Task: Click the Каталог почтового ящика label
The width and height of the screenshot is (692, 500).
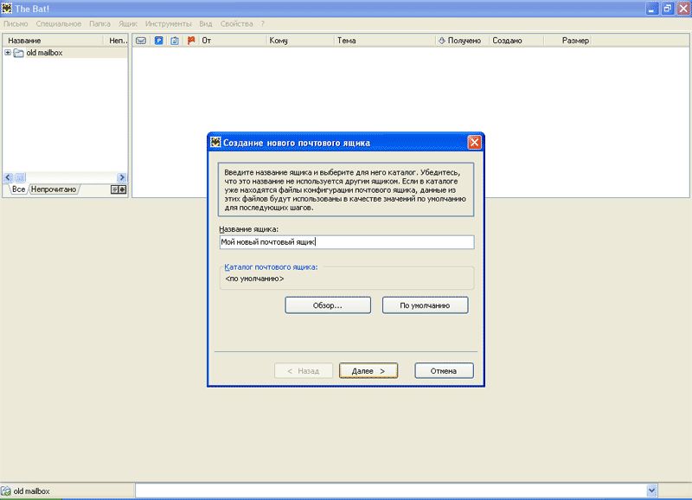Action: tap(271, 267)
